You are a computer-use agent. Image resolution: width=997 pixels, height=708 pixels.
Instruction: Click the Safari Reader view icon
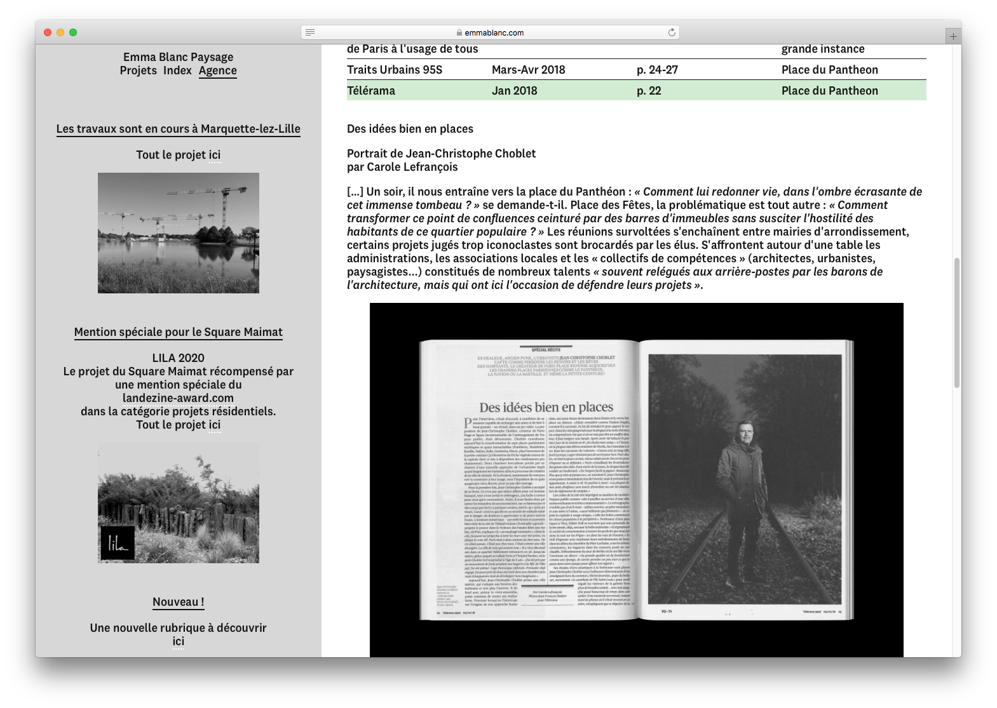click(x=310, y=32)
